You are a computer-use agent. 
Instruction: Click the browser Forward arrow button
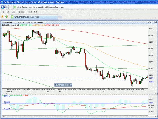click(7, 7)
